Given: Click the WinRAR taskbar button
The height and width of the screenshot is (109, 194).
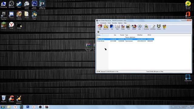Looking at the screenshot, I should (x=46, y=107).
